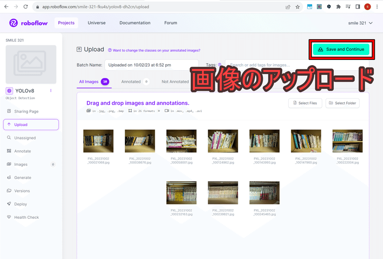Open the Universe menu item
This screenshot has width=383, height=259.
(x=97, y=23)
